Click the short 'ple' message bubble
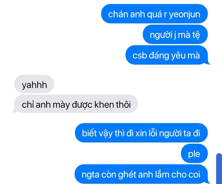The width and height of the screenshot is (222, 184). coord(194,153)
